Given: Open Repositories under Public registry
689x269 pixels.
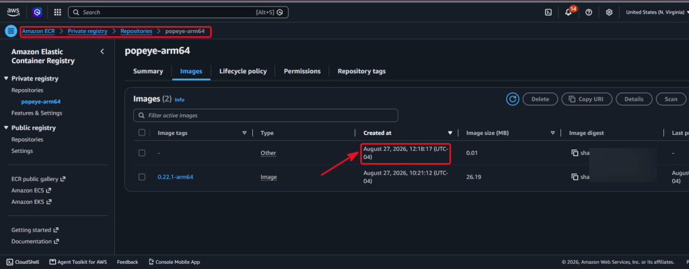Looking at the screenshot, I should click(27, 140).
